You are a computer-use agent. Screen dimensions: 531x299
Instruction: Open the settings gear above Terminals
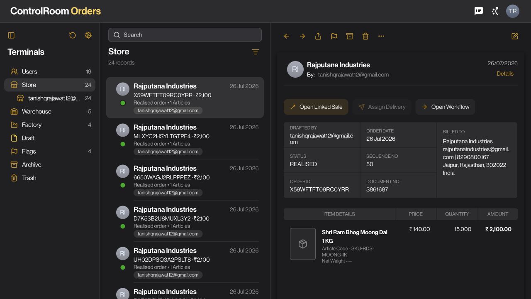[88, 35]
